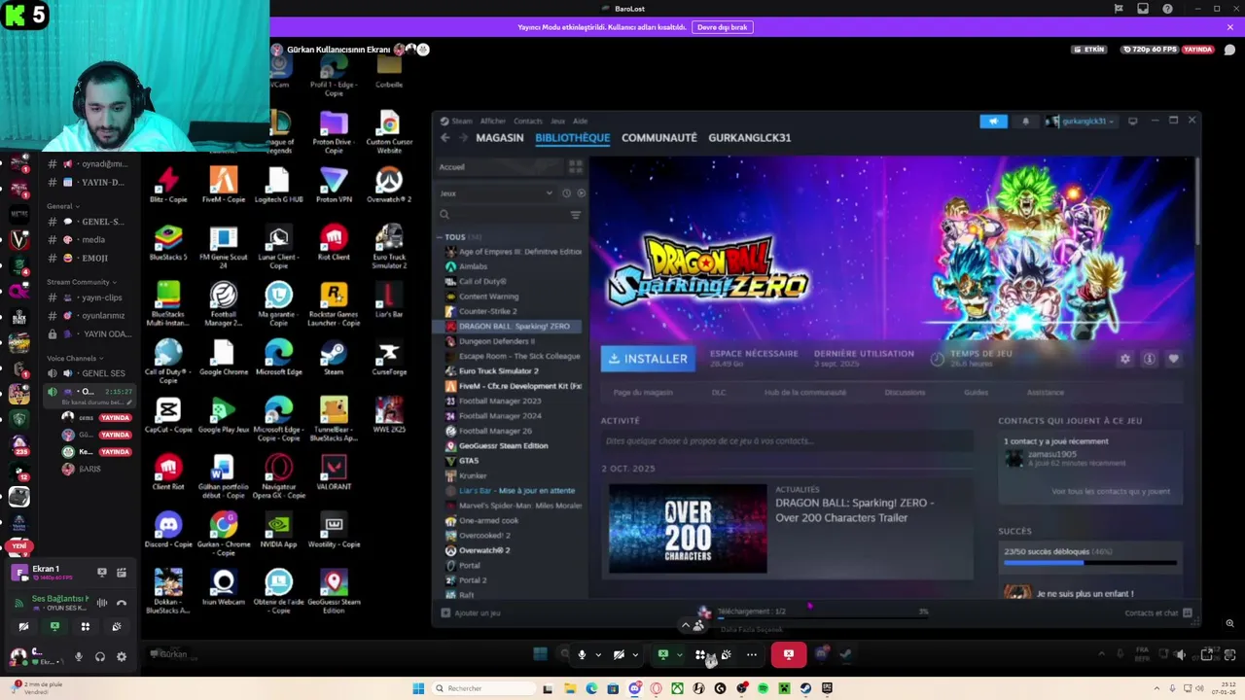
Task: Sort library by recent activity clock icon
Action: [x=566, y=193]
